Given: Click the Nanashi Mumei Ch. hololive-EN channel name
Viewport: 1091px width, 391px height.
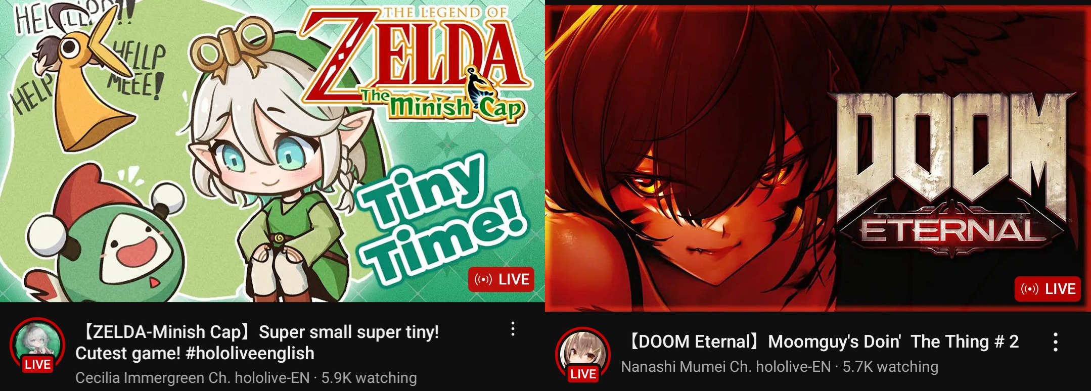Looking at the screenshot, I should coord(725,367).
